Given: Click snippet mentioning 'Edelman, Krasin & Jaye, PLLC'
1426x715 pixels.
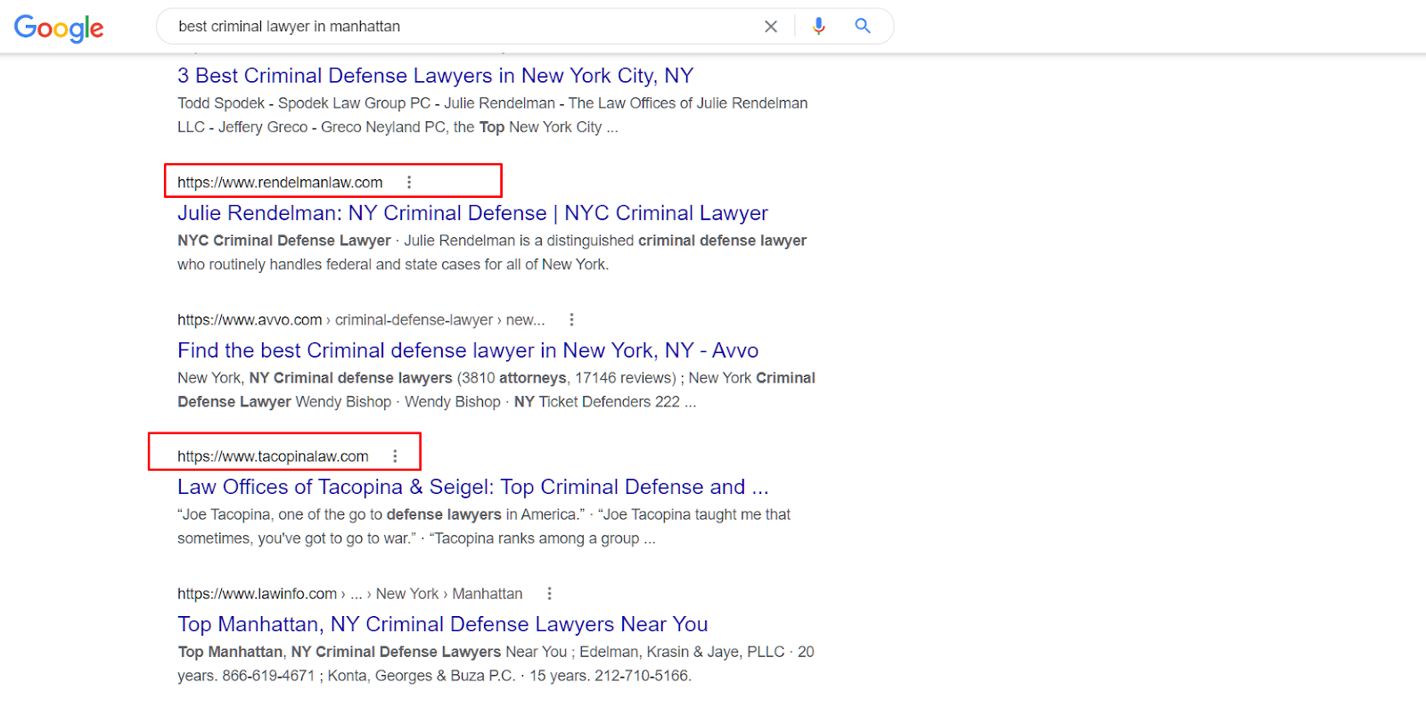Looking at the screenshot, I should click(x=496, y=652).
